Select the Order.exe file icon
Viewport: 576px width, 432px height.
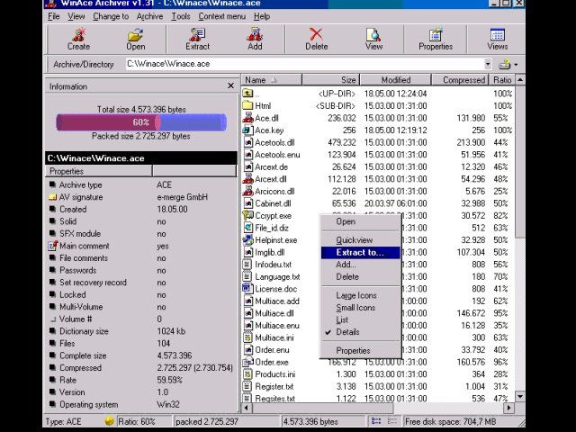click(248, 362)
